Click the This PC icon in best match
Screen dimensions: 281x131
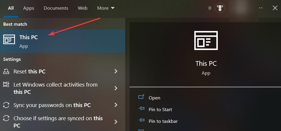pyautogui.click(x=9, y=39)
